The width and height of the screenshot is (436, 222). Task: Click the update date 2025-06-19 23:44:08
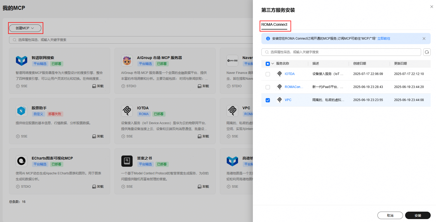pyautogui.click(x=409, y=100)
